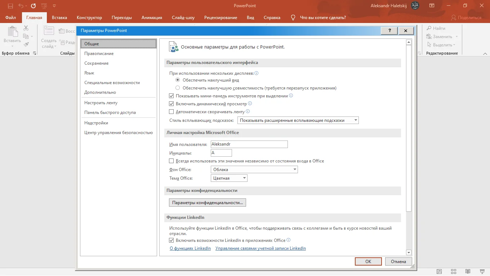Select 'Обеспечить наилучшую совместимость' radio button

click(178, 88)
